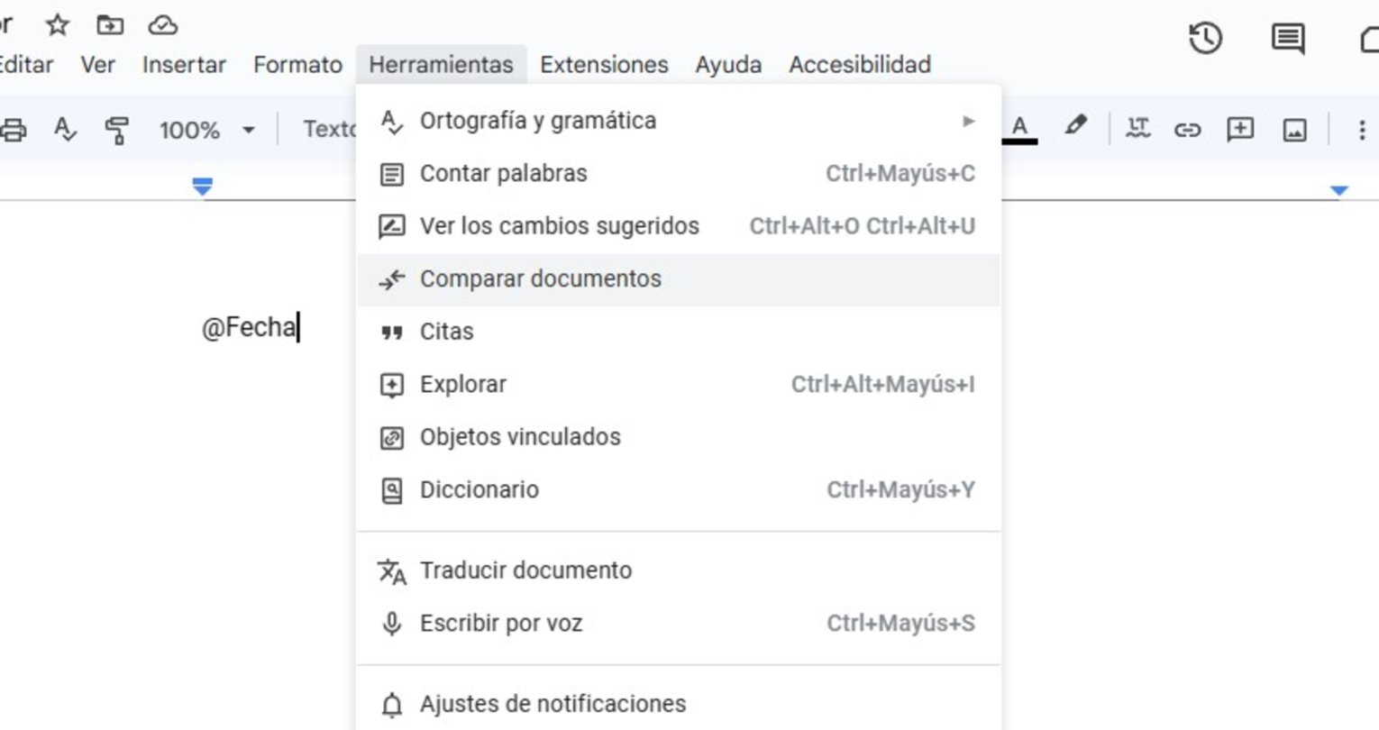Choose Comparar documentos
Image resolution: width=1379 pixels, height=730 pixels.
pyautogui.click(x=679, y=279)
